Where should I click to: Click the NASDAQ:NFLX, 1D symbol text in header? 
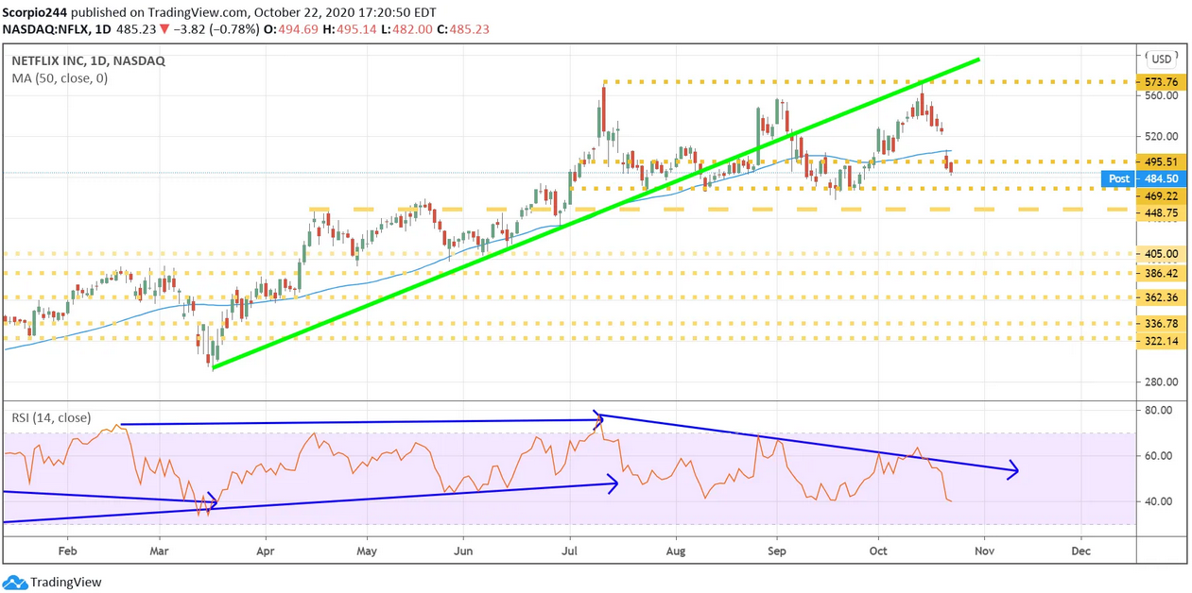pos(56,29)
